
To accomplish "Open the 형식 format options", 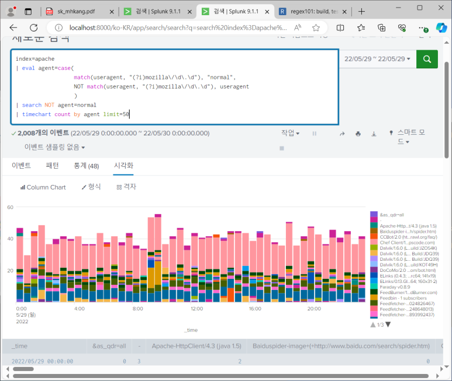I will pyautogui.click(x=91, y=187).
